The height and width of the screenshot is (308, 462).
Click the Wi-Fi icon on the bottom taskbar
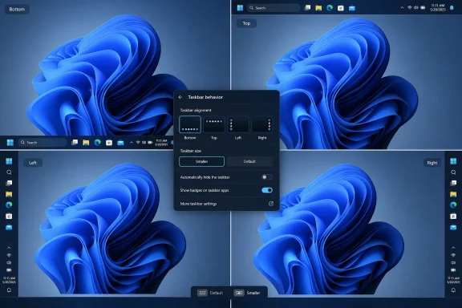point(138,143)
